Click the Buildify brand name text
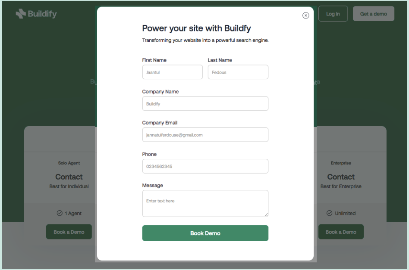409x270 pixels. point(41,13)
